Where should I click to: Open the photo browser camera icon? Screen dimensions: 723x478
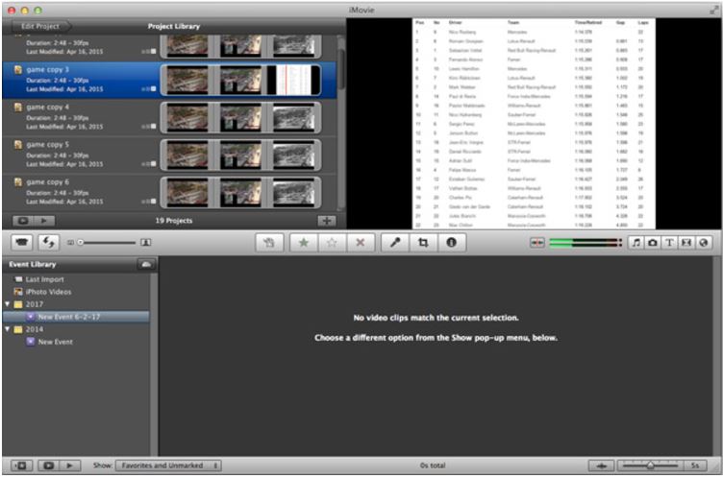coord(653,243)
